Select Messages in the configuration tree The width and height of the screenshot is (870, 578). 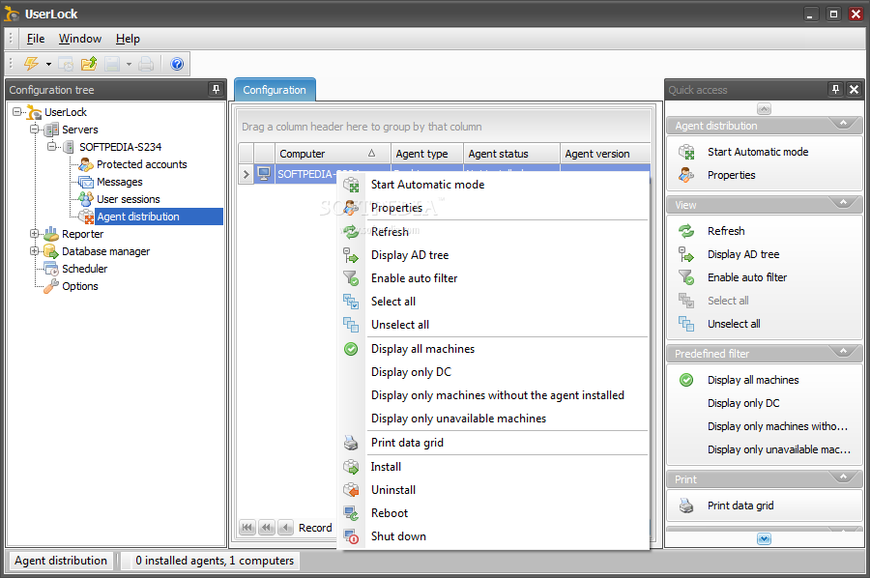(x=119, y=182)
